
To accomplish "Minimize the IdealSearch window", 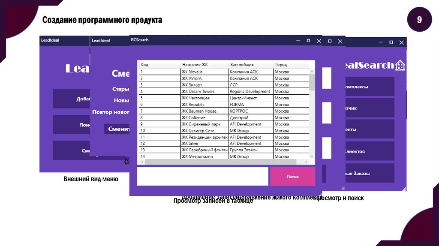I will point(381,42).
